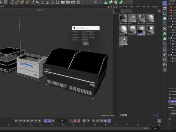Add a cube primitive from the palette
176x132 pixels.
point(165,18)
